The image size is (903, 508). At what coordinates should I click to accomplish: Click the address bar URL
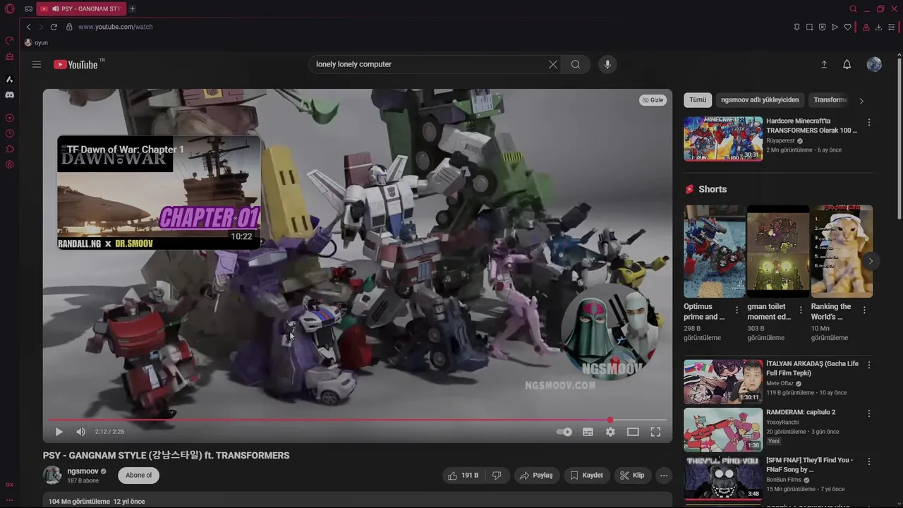point(116,27)
